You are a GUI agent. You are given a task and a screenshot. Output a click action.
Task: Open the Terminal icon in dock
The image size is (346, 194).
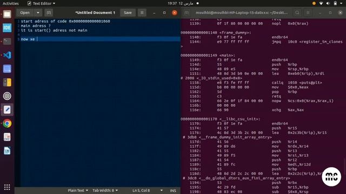click(7, 41)
